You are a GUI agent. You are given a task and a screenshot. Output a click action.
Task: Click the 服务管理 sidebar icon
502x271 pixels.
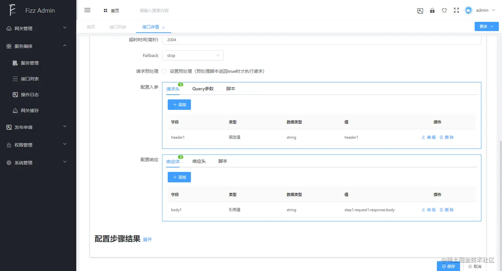click(15, 63)
